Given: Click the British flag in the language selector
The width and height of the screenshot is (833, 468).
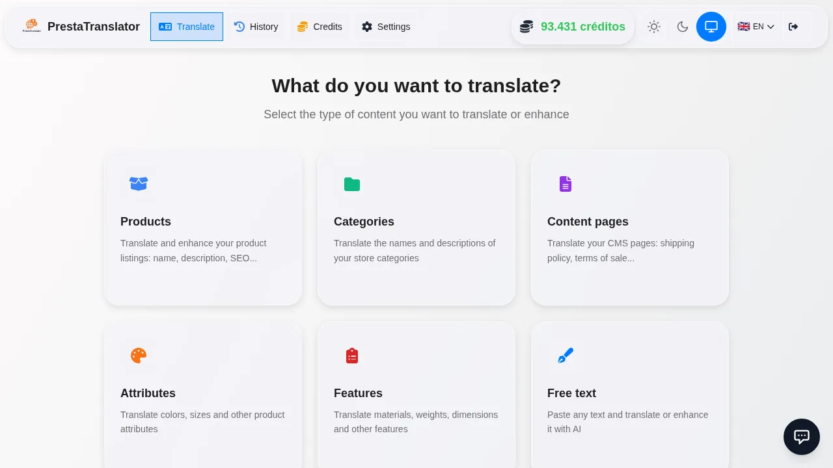Looking at the screenshot, I should coord(744,27).
